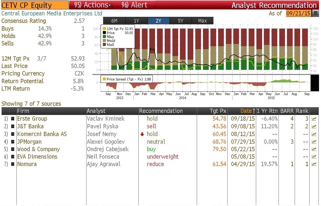
Task: Switch to the 5Y chart range tab
Action: point(180,21)
